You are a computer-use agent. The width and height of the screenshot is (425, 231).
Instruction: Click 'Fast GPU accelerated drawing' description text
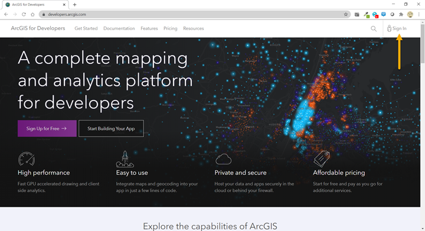click(58, 187)
